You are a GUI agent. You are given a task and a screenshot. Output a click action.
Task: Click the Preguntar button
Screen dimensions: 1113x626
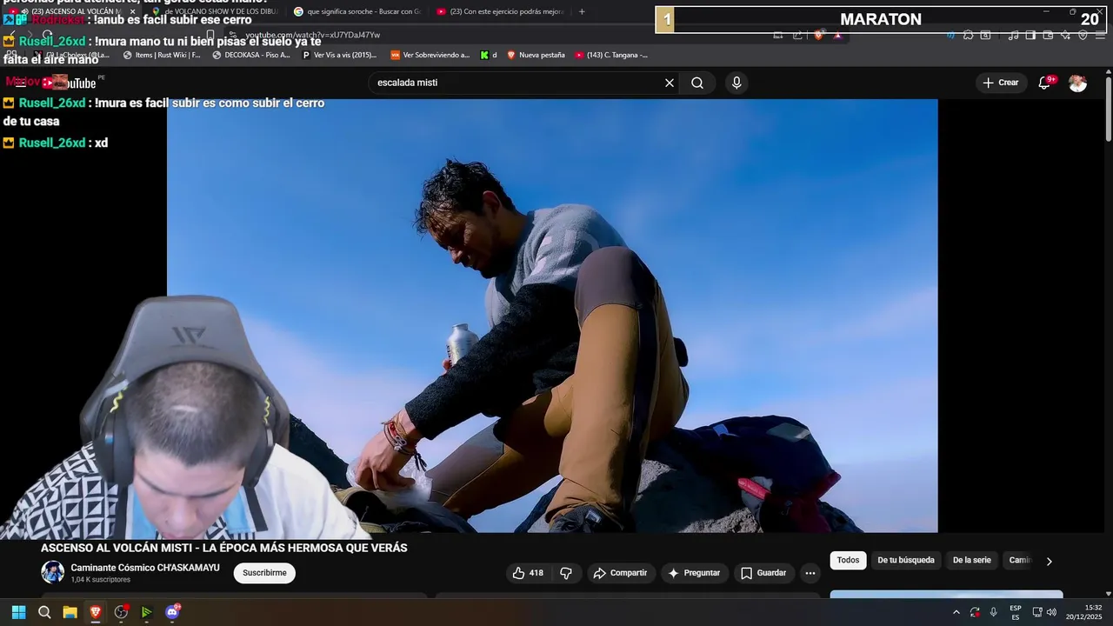coord(694,573)
